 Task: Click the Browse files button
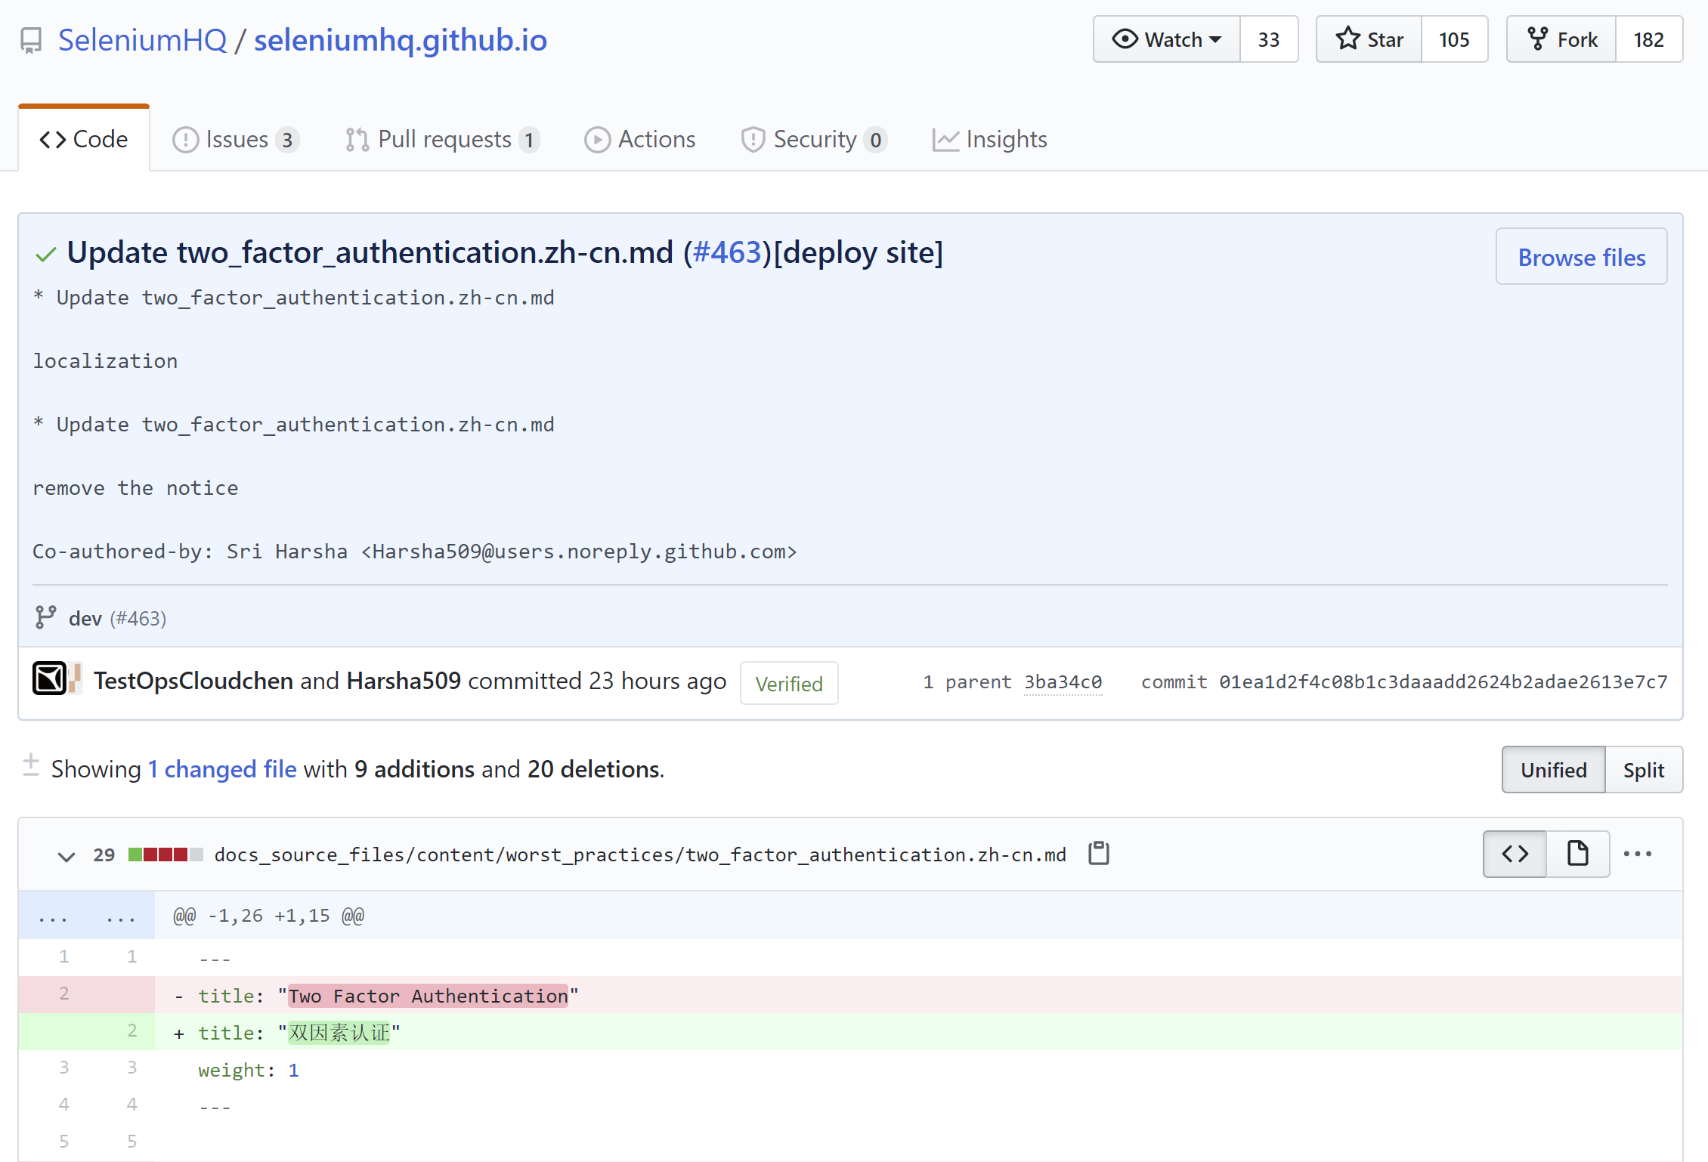[x=1581, y=257]
